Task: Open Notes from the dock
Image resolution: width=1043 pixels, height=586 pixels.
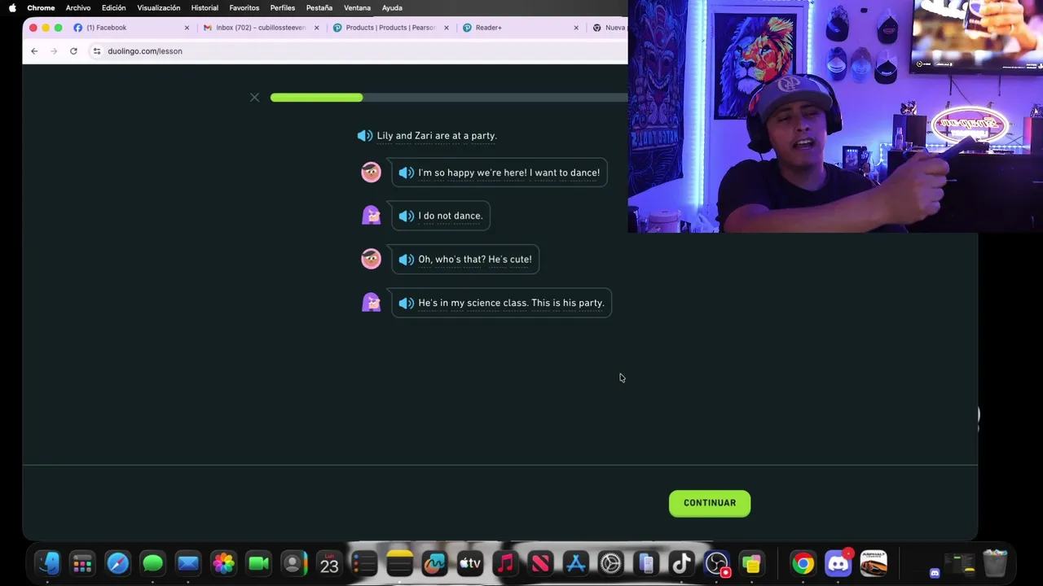Action: point(399,563)
